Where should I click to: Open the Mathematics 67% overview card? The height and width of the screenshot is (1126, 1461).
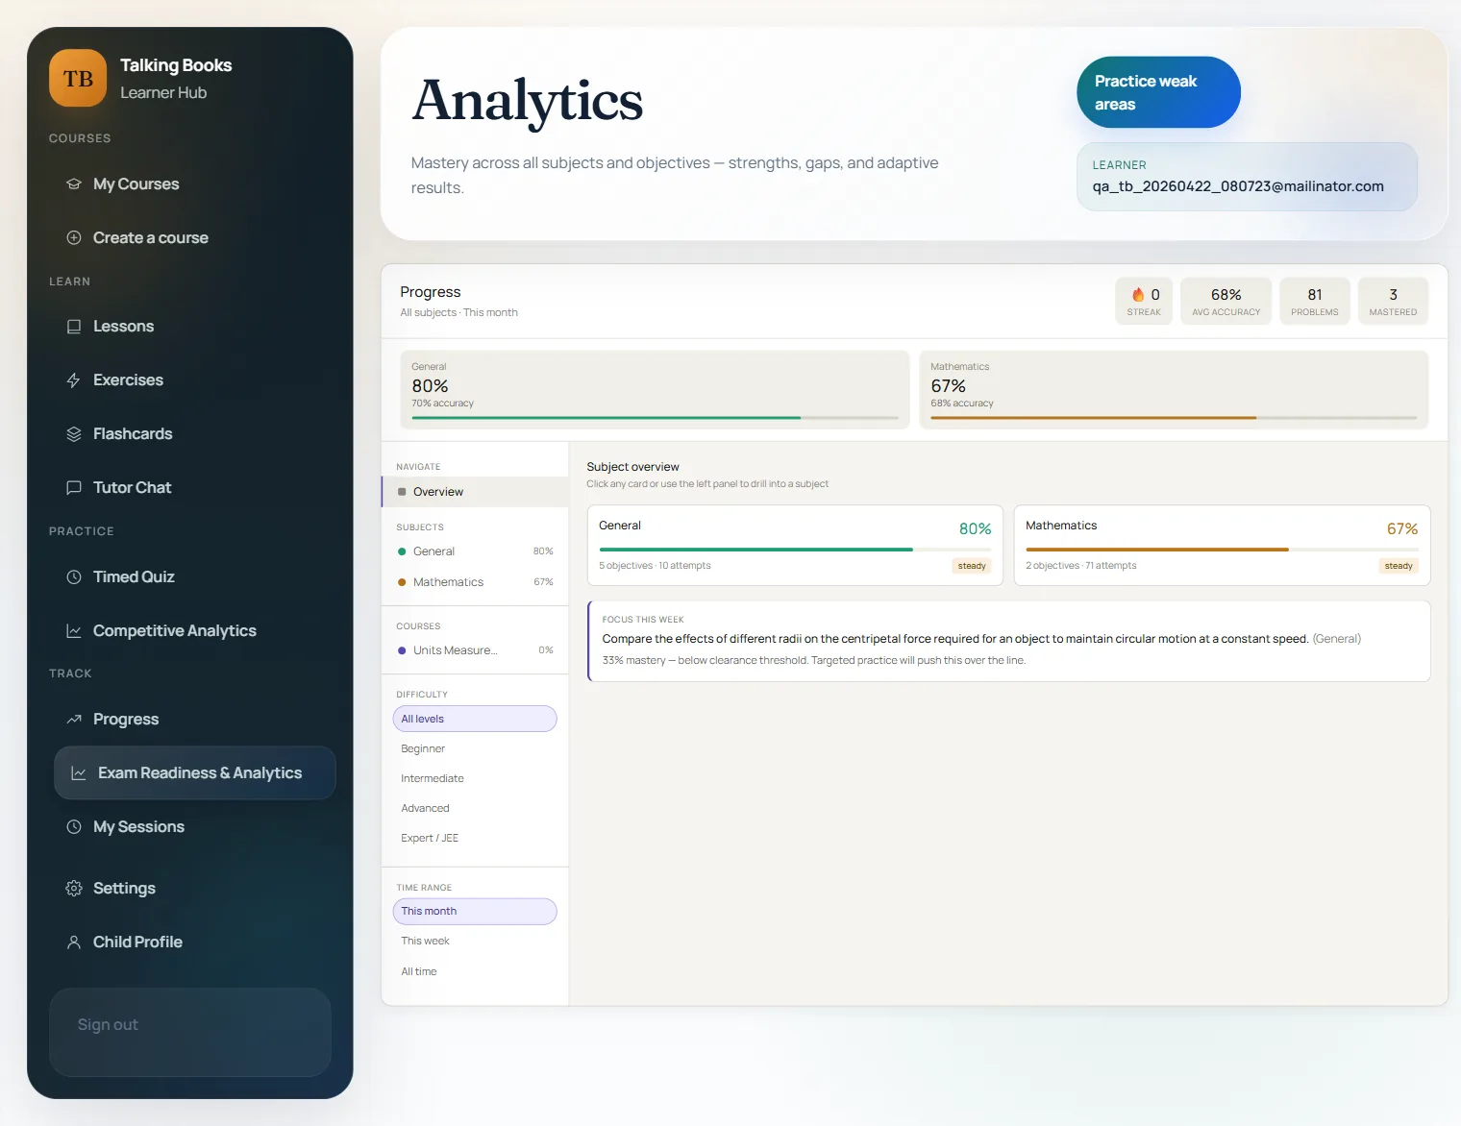(x=1222, y=545)
